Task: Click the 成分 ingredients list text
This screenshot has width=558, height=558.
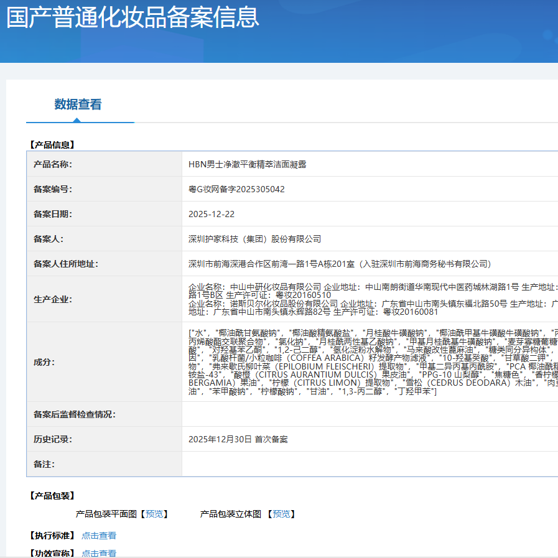Action: point(372,362)
